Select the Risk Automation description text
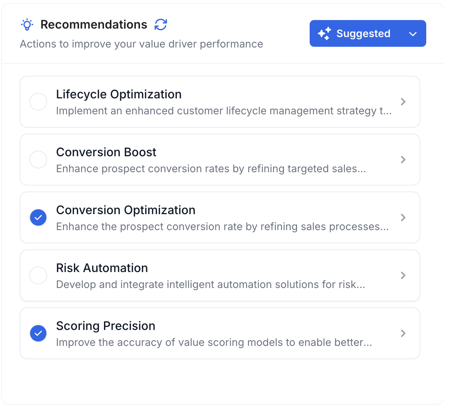Image resolution: width=450 pixels, height=409 pixels. [211, 285]
